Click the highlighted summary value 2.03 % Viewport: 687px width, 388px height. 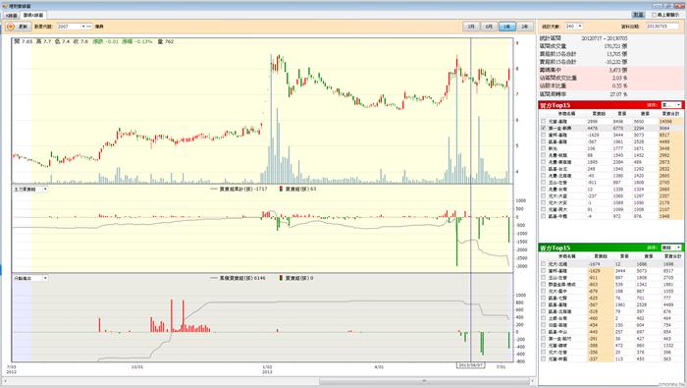(619, 78)
